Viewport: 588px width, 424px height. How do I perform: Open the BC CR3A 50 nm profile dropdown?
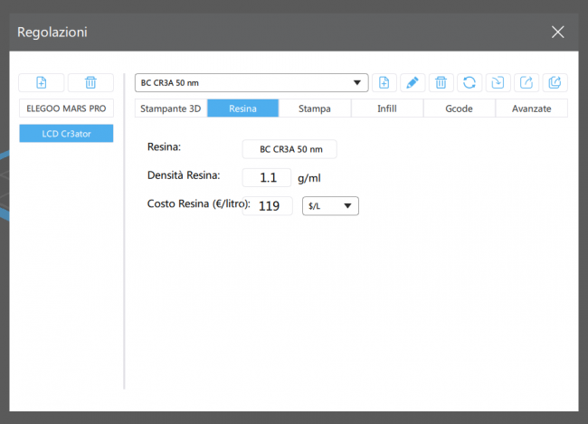tap(251, 83)
